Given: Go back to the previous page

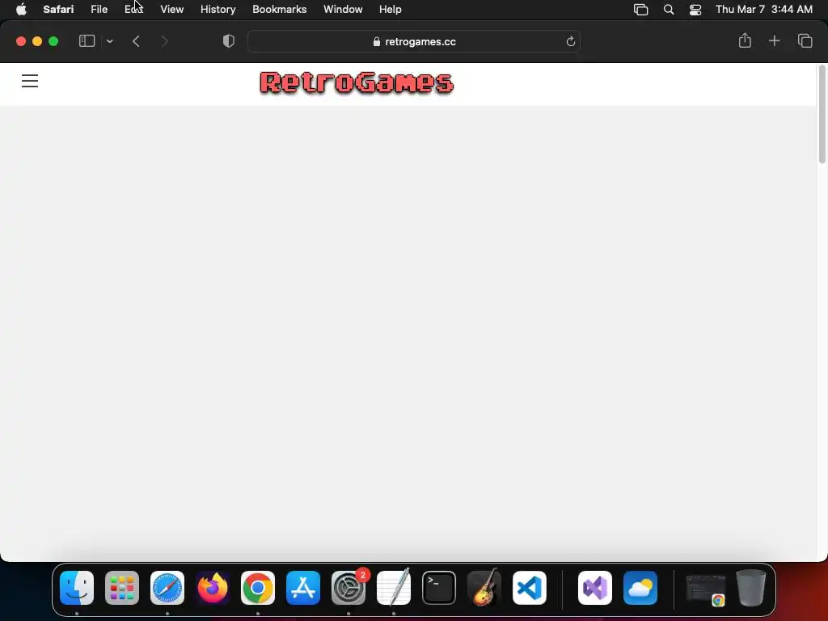Looking at the screenshot, I should [136, 41].
